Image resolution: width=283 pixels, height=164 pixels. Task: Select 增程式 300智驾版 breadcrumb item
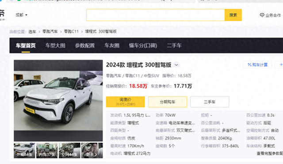click(101, 31)
